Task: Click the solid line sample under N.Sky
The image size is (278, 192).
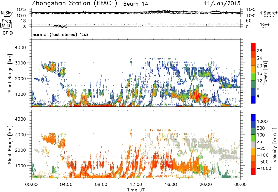Action: [7, 16]
